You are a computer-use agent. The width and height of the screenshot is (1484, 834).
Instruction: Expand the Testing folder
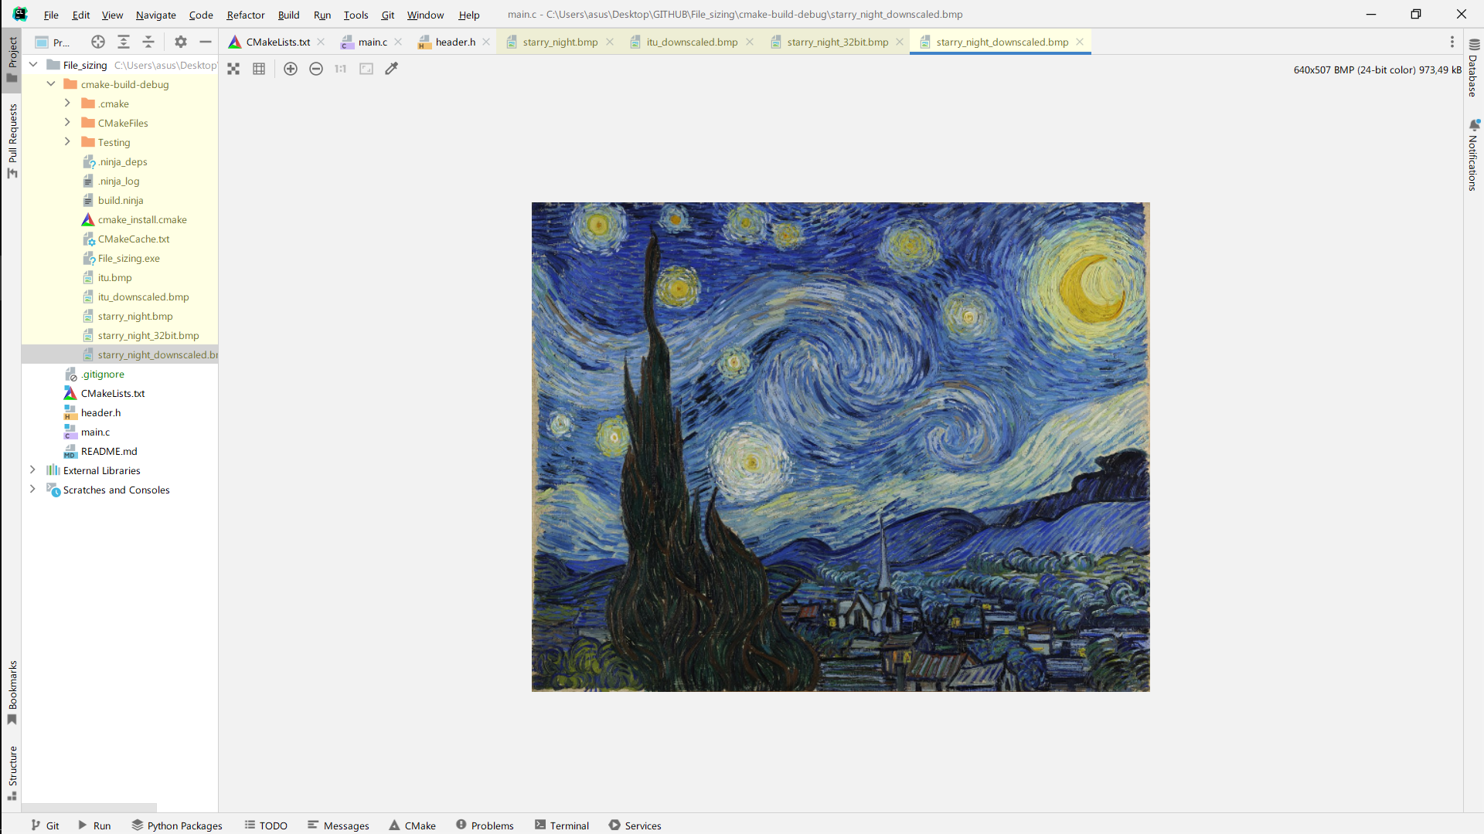pos(67,142)
